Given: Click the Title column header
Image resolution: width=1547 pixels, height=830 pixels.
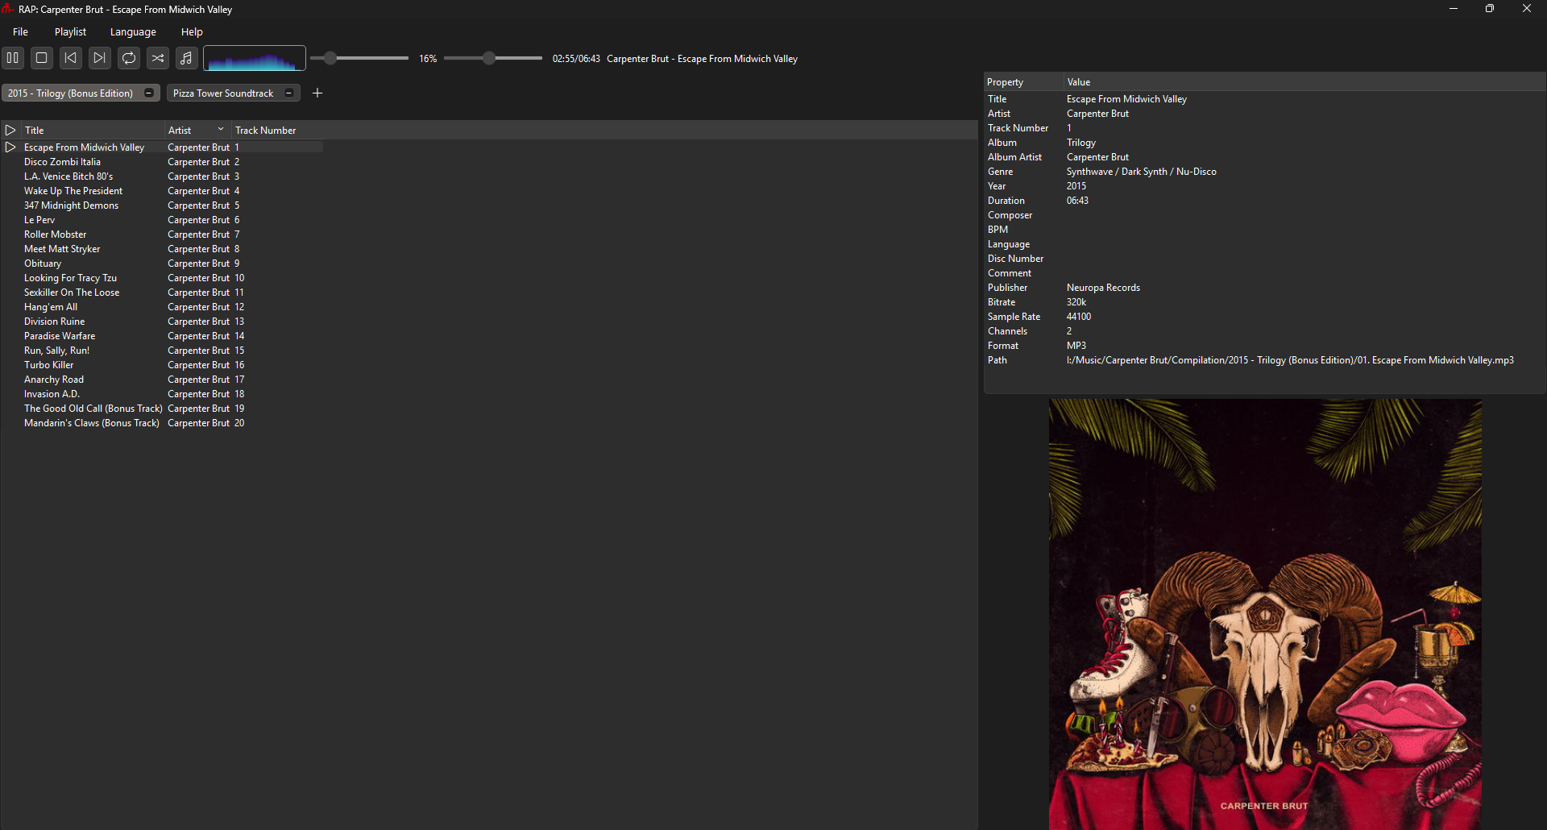Looking at the screenshot, I should point(35,131).
